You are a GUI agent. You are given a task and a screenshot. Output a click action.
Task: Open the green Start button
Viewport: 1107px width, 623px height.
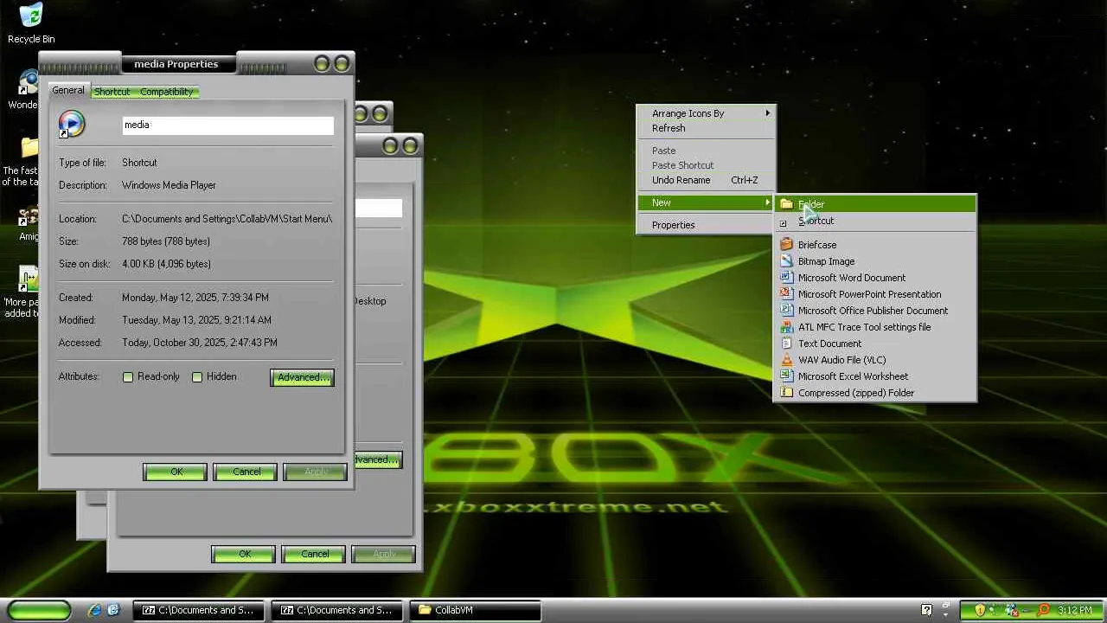[x=39, y=610]
